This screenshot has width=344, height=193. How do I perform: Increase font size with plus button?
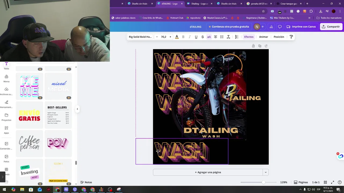tap(170, 37)
